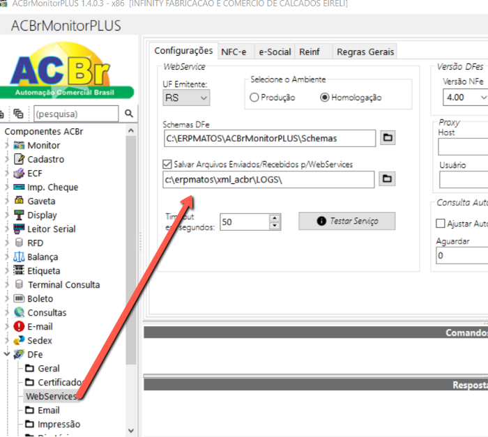This screenshot has width=488, height=437.
Task: Click the tree scrollbar up arrow
Action: pos(131,130)
